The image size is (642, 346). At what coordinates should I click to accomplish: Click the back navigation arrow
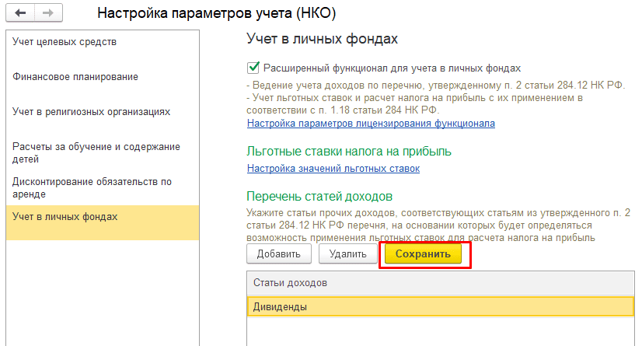tap(21, 15)
